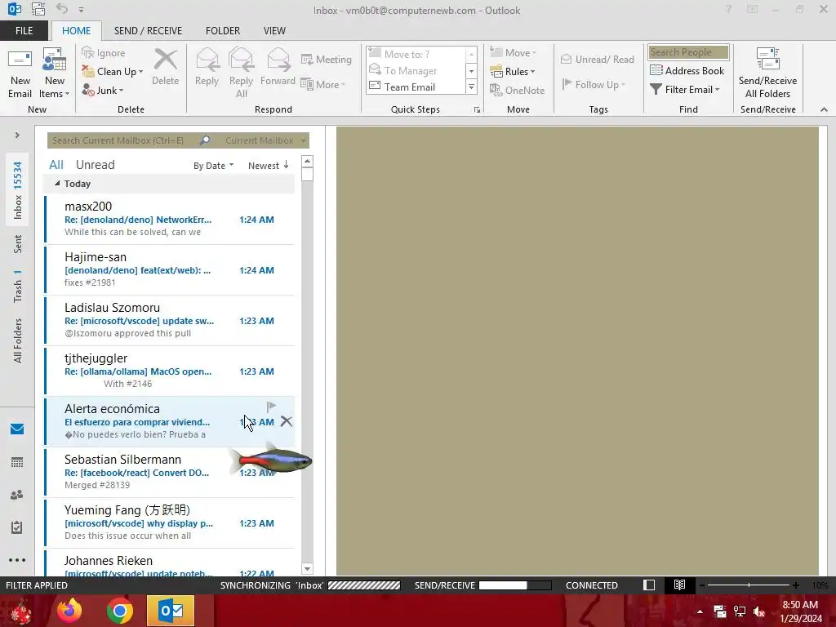Expand the folder pane
Image resolution: width=836 pixels, height=627 pixels.
pos(17,136)
